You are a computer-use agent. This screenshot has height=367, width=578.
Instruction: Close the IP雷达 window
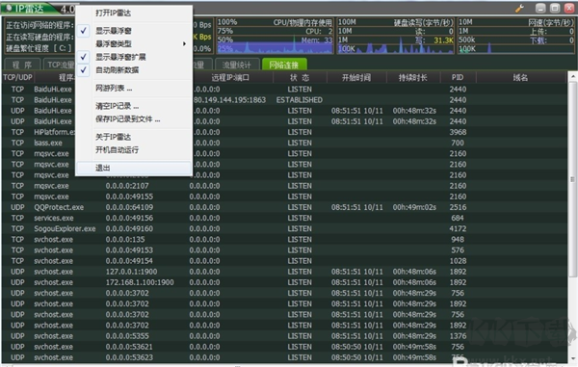click(x=569, y=8)
